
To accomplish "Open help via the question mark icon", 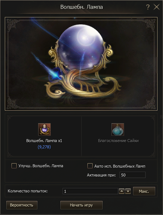I will pyautogui.click(x=148, y=7).
